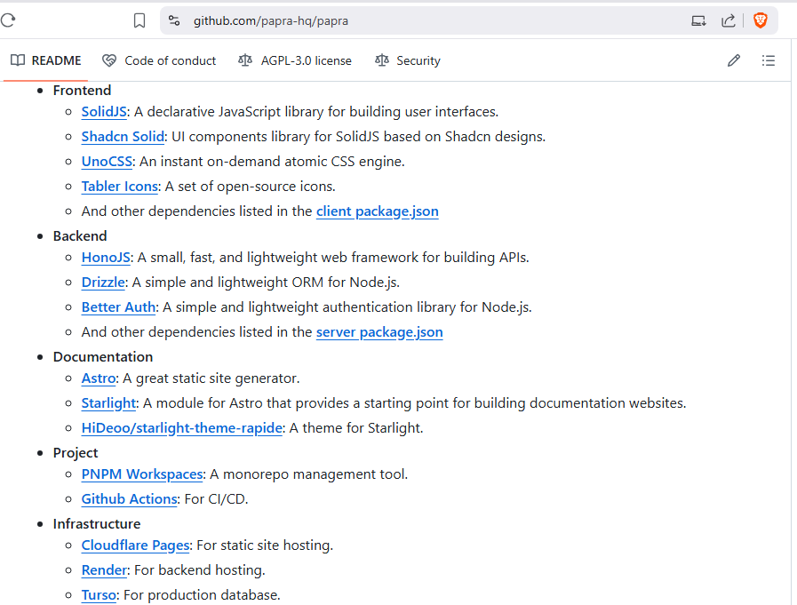Switch to the README tab
This screenshot has height=605, width=797.
tap(45, 60)
